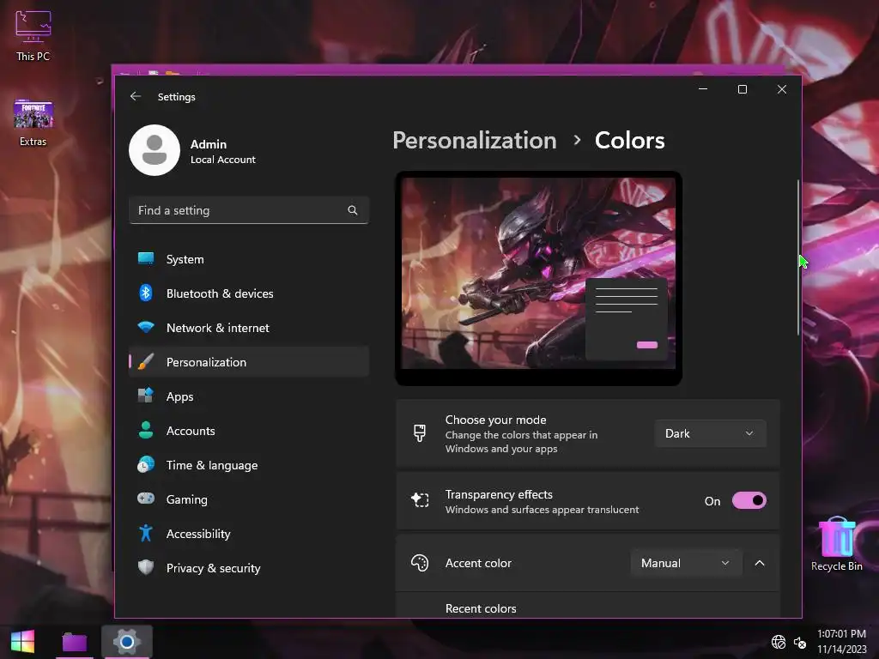Click the System monitor icon in sidebar

146,258
